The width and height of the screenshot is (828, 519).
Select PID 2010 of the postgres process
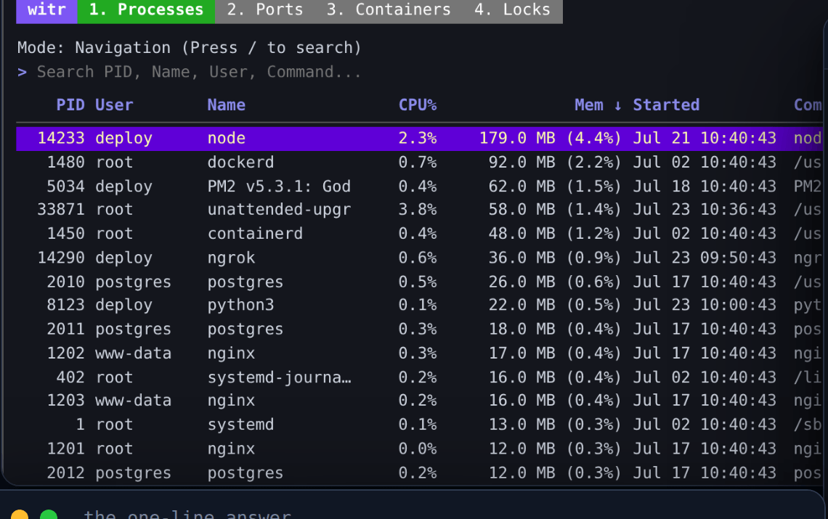pyautogui.click(x=65, y=282)
